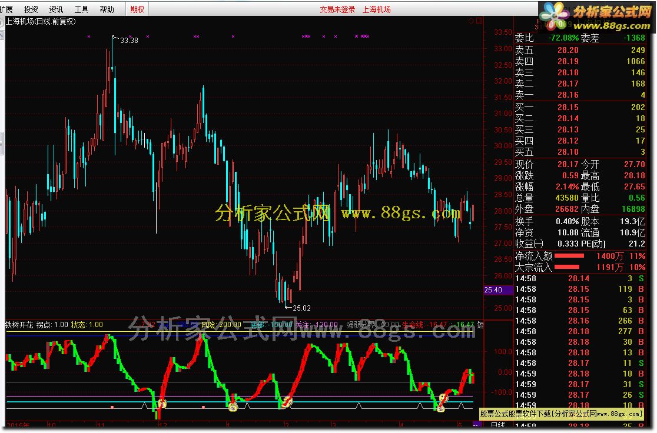Image resolution: width=657 pixels, height=433 pixels.
Task: Click the 最高 28.18 value
Action: click(635, 176)
